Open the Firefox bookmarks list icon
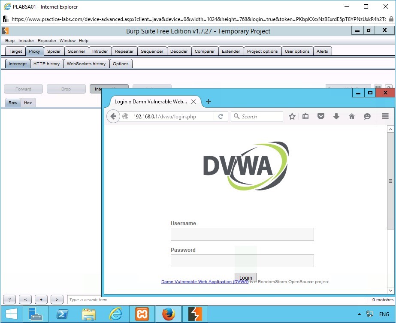This screenshot has width=396, height=323. point(305,116)
